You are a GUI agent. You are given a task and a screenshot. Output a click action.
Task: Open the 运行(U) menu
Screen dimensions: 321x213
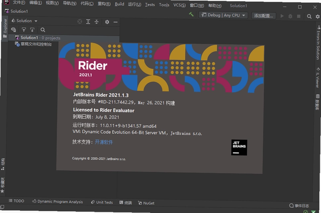(134, 4)
